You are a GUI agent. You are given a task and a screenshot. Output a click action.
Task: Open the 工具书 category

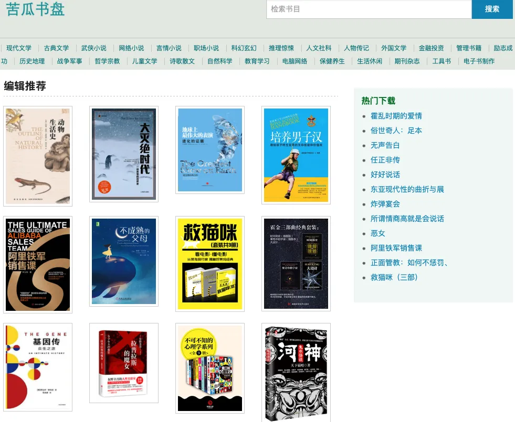[x=442, y=61]
